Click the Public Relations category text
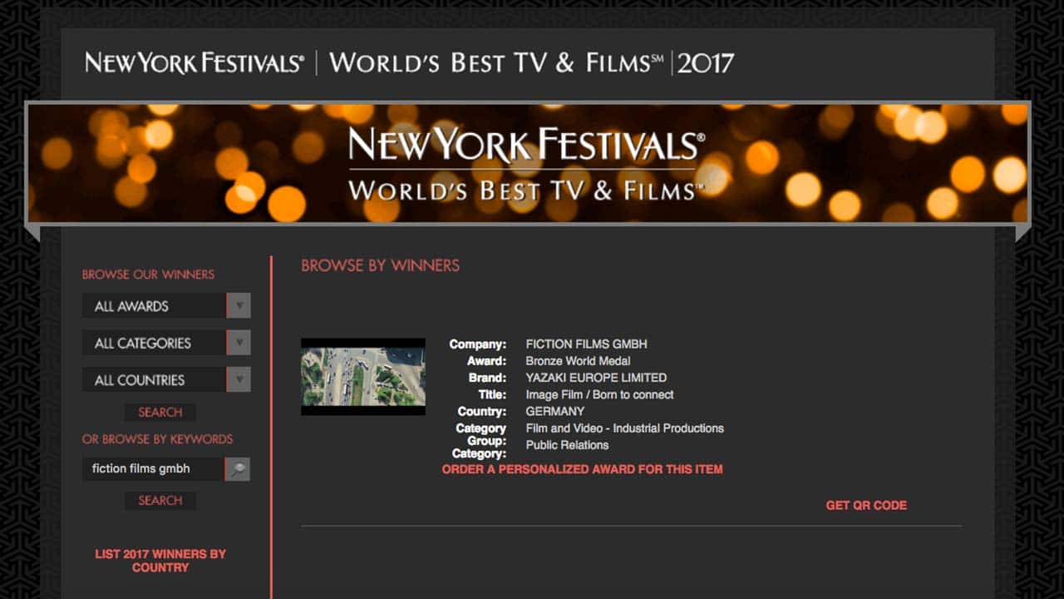 (567, 445)
